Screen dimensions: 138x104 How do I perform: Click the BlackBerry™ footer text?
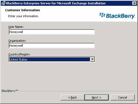pos(10,91)
